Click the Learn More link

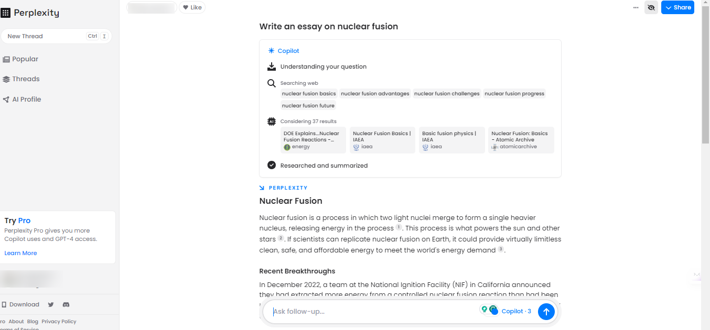pos(20,253)
